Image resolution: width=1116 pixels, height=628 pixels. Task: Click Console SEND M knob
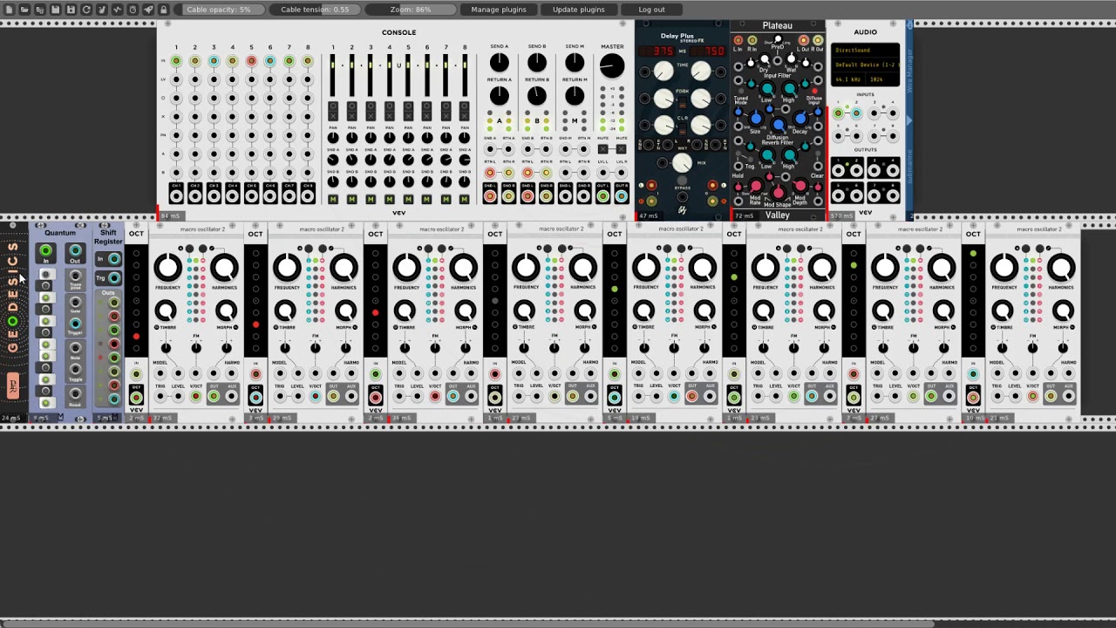pos(575,62)
